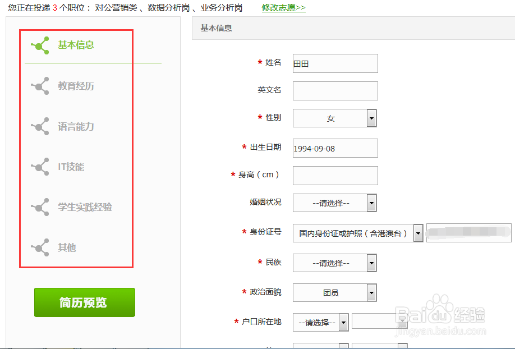Image resolution: width=515 pixels, height=349 pixels.
Task: Open the second 户口所在地 dropdown
Action: tap(379, 321)
